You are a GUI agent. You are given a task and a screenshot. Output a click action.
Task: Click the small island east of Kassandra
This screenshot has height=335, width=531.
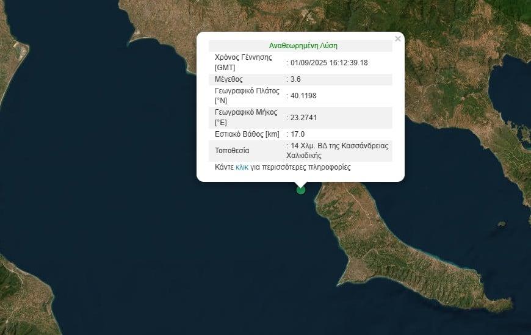pyautogui.click(x=502, y=225)
